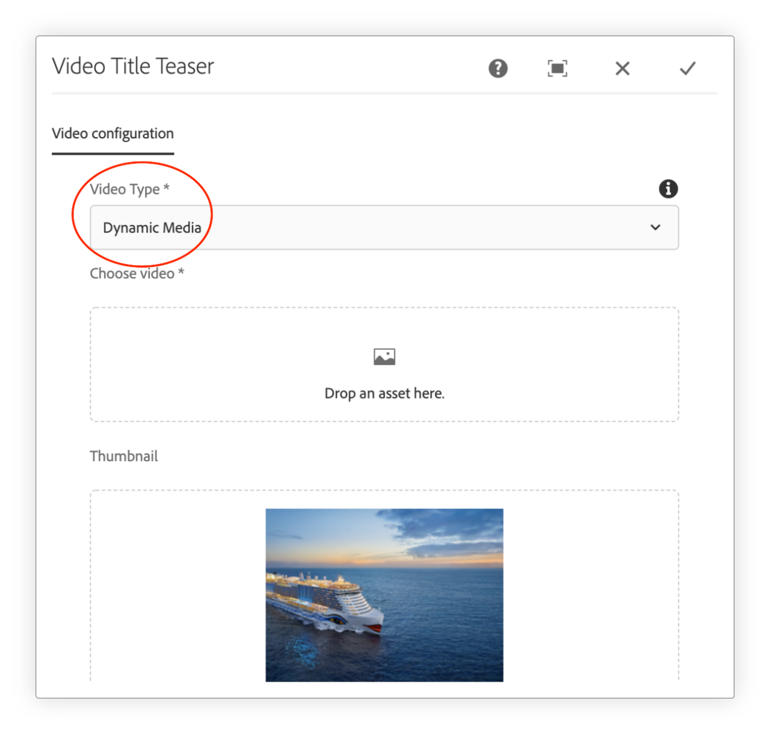Select the Video configuration section label
Screen dimensions: 770x734
coord(113,133)
